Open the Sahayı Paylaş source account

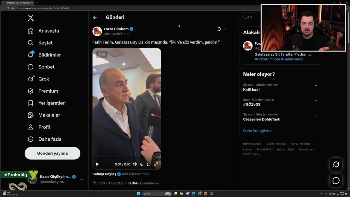click(x=105, y=174)
